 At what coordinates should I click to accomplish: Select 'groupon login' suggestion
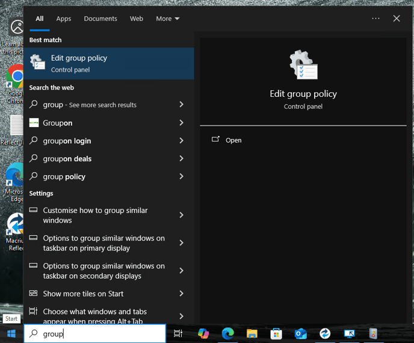109,141
